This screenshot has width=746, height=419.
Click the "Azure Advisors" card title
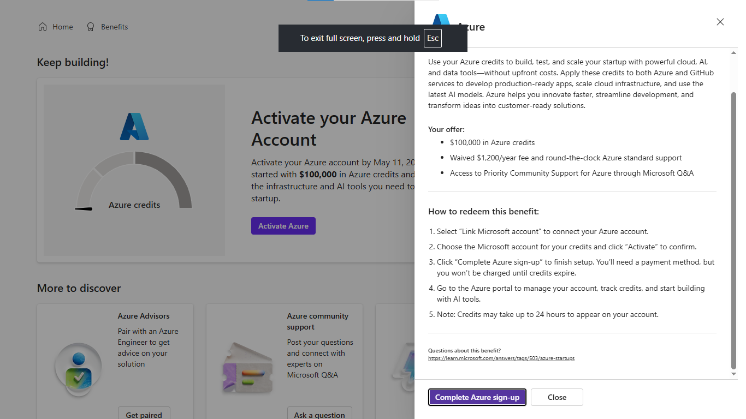[x=144, y=316]
